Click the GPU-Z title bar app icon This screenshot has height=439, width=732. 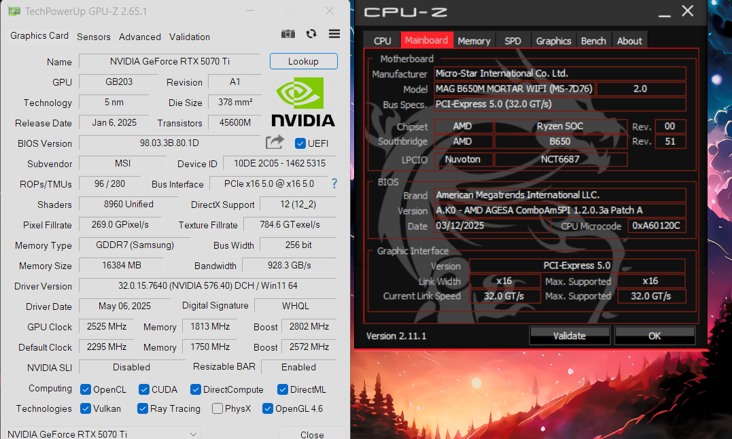(x=14, y=11)
